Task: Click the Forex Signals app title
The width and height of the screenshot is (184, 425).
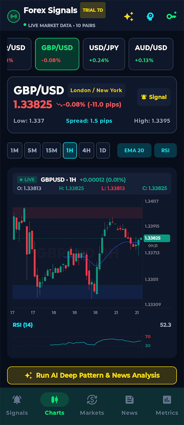Action: (x=51, y=10)
